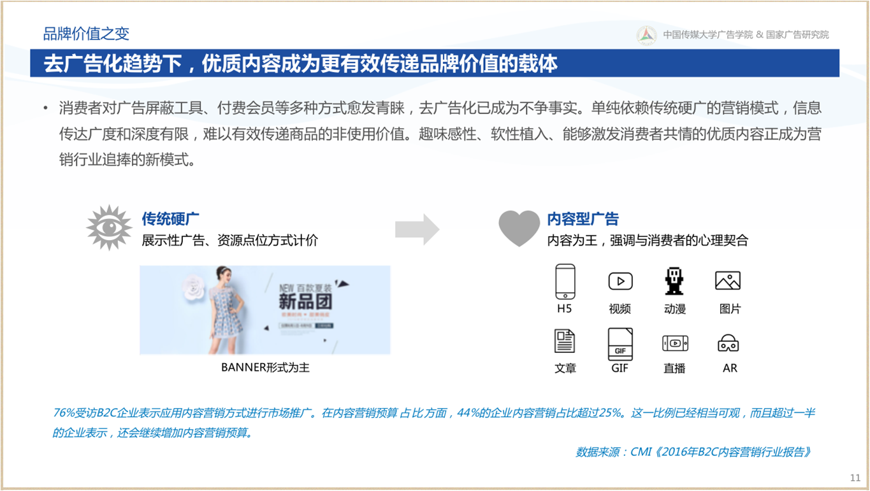
Task: Click the gray heart icon beside 内容型广告
Action: pyautogui.click(x=519, y=229)
